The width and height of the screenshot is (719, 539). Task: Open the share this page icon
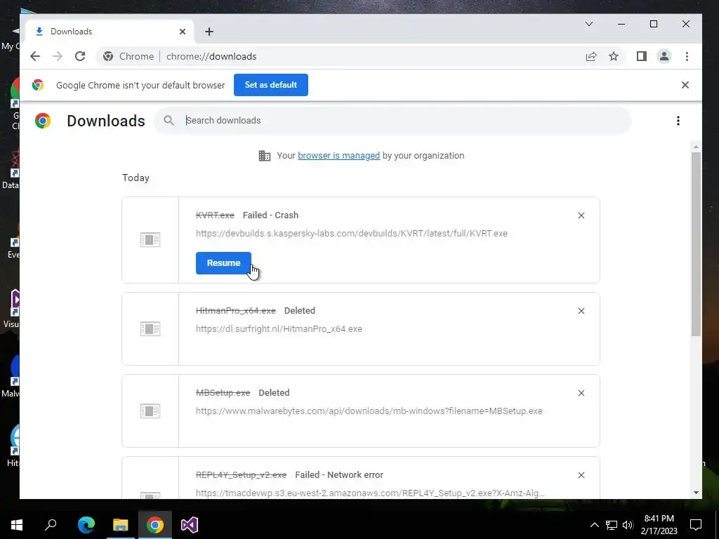pos(591,56)
